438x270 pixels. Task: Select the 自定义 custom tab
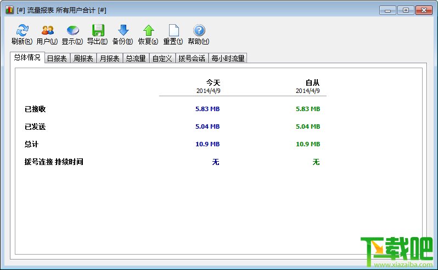coord(162,58)
